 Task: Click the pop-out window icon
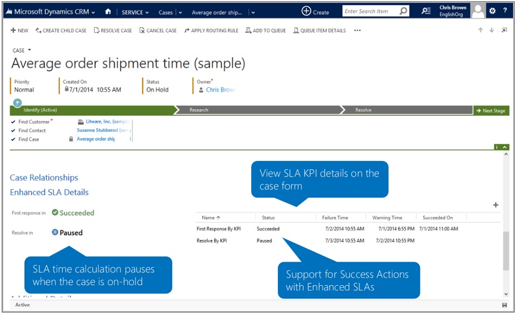(504, 30)
